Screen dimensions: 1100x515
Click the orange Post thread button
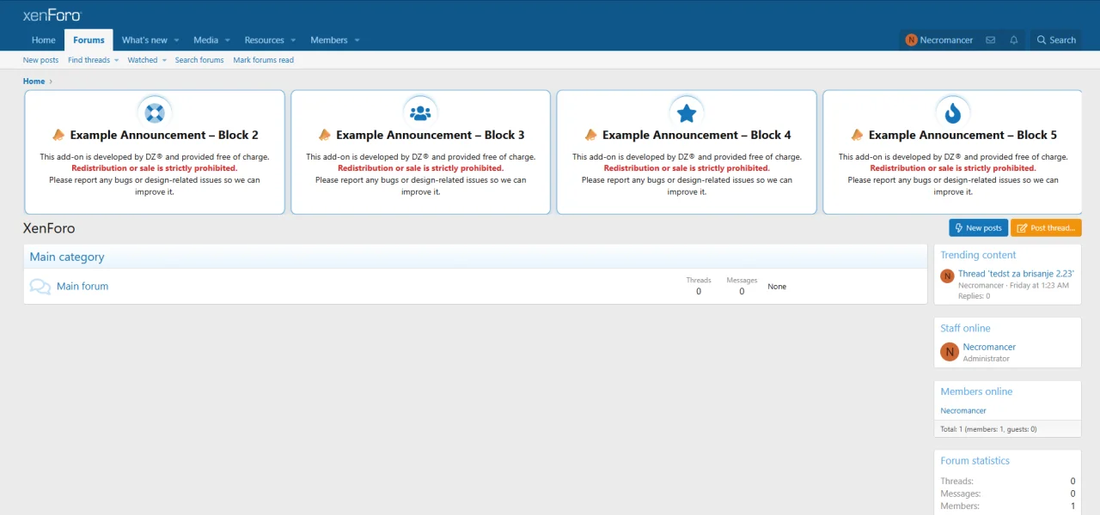[1046, 228]
